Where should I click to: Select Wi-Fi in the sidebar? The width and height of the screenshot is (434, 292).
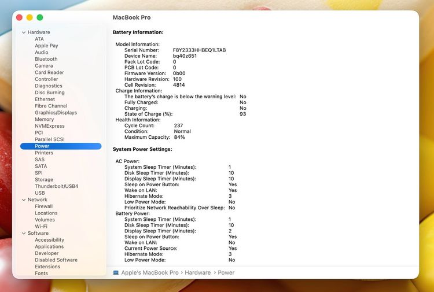click(41, 227)
